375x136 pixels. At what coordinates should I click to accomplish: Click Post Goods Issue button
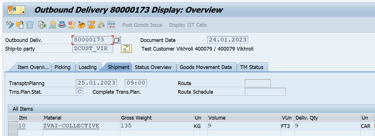pos(142,25)
